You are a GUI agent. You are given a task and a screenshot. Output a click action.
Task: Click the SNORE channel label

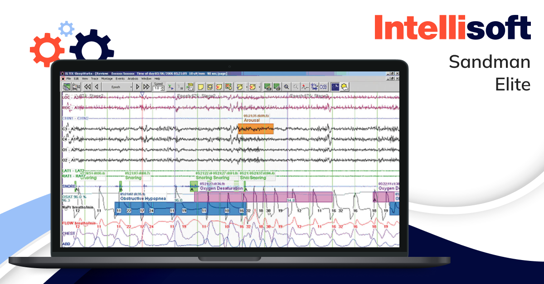pyautogui.click(x=68, y=186)
